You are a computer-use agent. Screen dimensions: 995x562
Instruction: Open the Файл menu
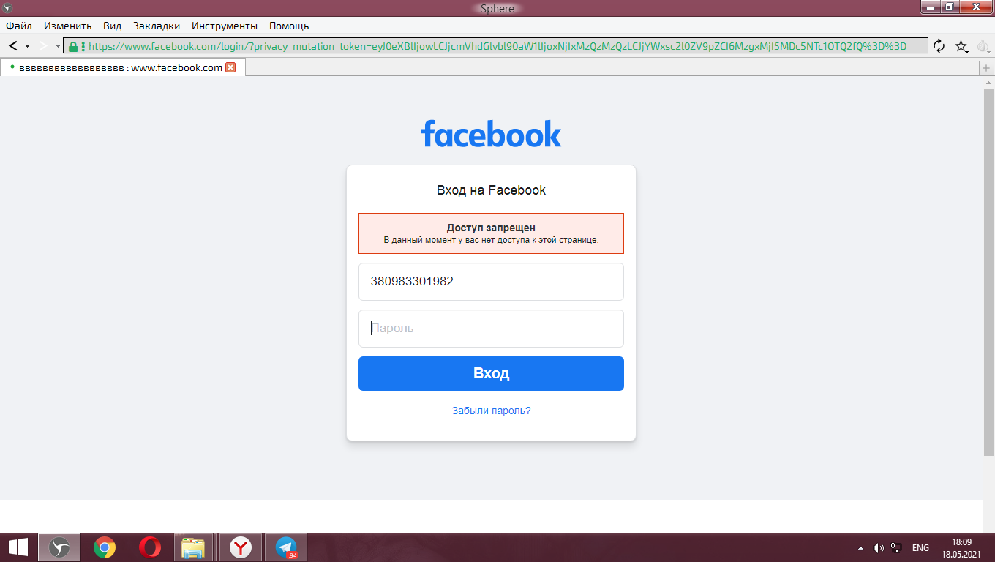[x=19, y=26]
